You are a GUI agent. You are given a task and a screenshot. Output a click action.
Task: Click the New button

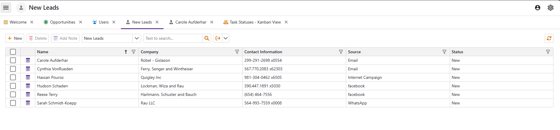[15, 38]
